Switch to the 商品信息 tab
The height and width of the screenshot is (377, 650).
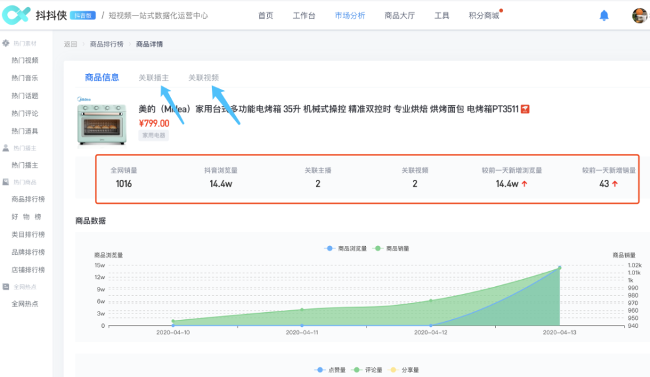click(102, 77)
